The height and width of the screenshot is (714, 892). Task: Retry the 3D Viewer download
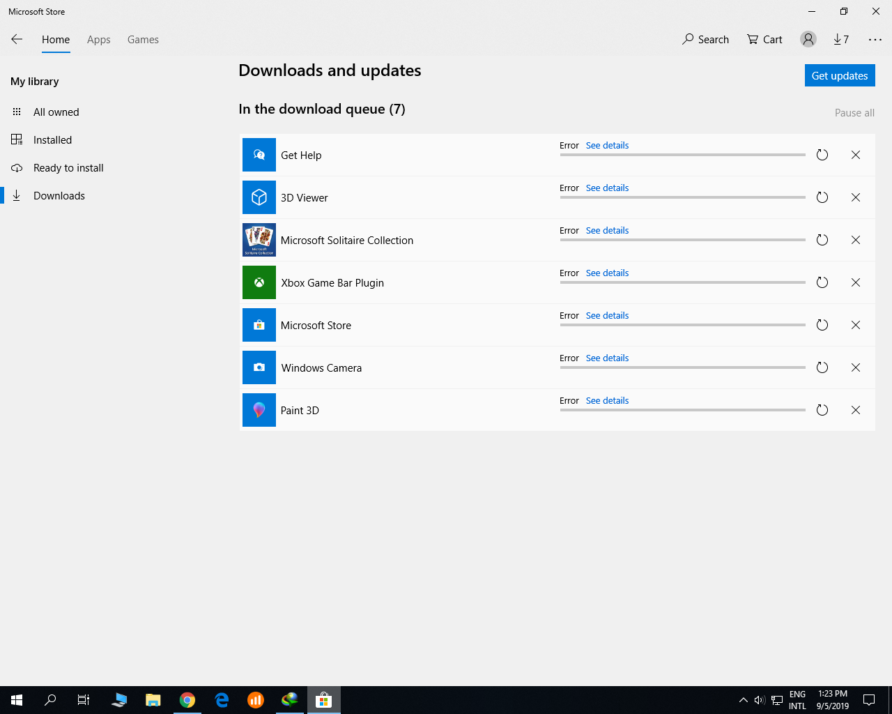pyautogui.click(x=822, y=197)
